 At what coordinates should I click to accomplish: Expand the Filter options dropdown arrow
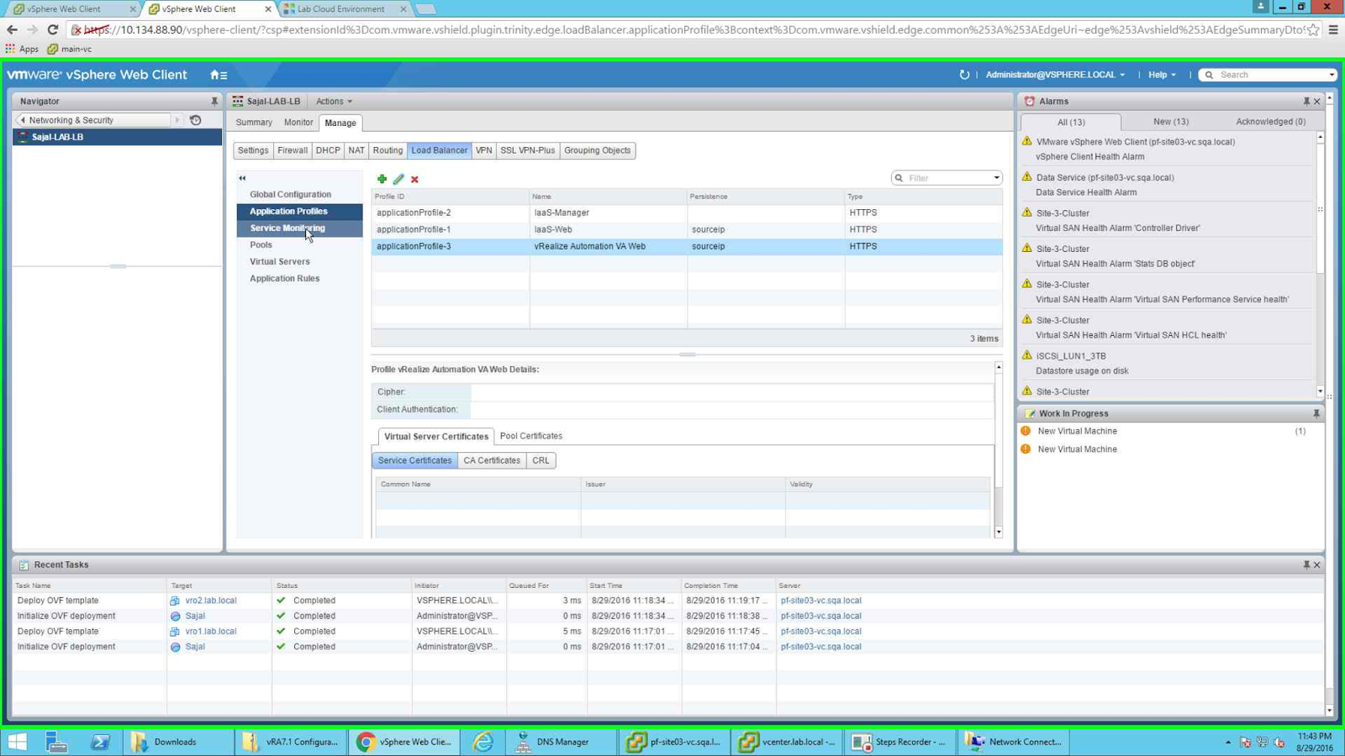pyautogui.click(x=996, y=178)
